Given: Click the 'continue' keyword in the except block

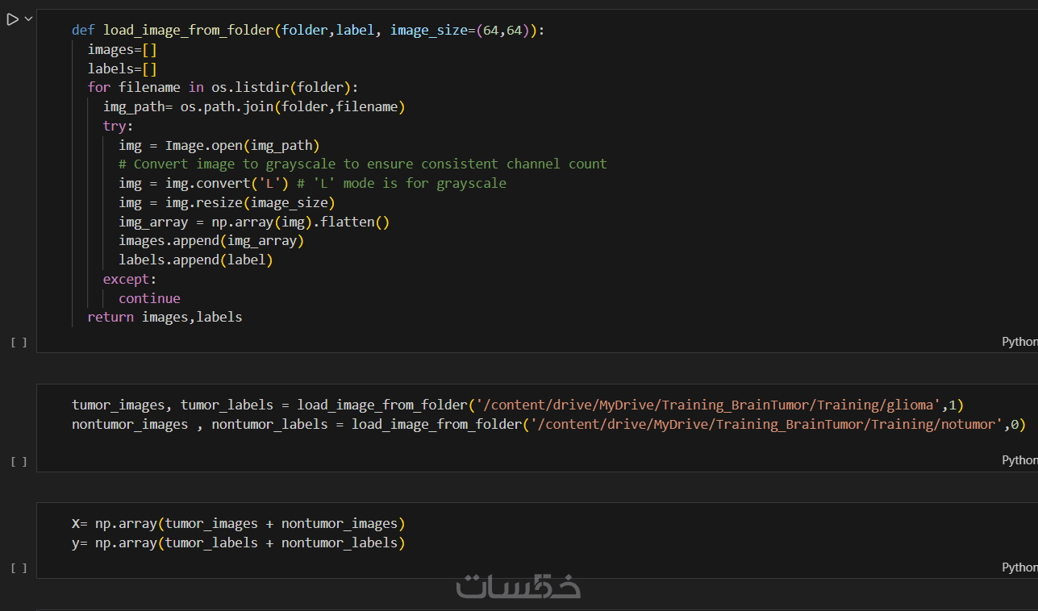Looking at the screenshot, I should 149,298.
